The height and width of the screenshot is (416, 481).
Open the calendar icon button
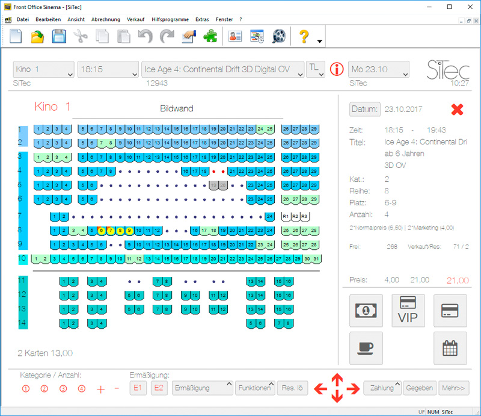(x=450, y=348)
